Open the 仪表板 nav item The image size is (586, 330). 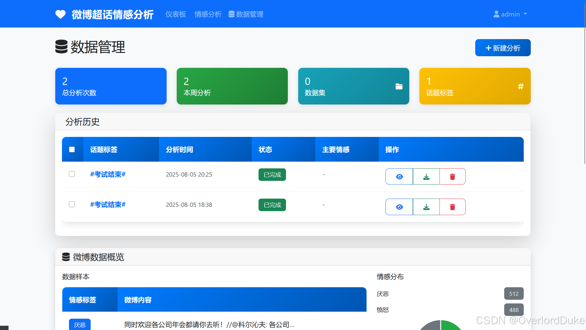[x=175, y=14]
